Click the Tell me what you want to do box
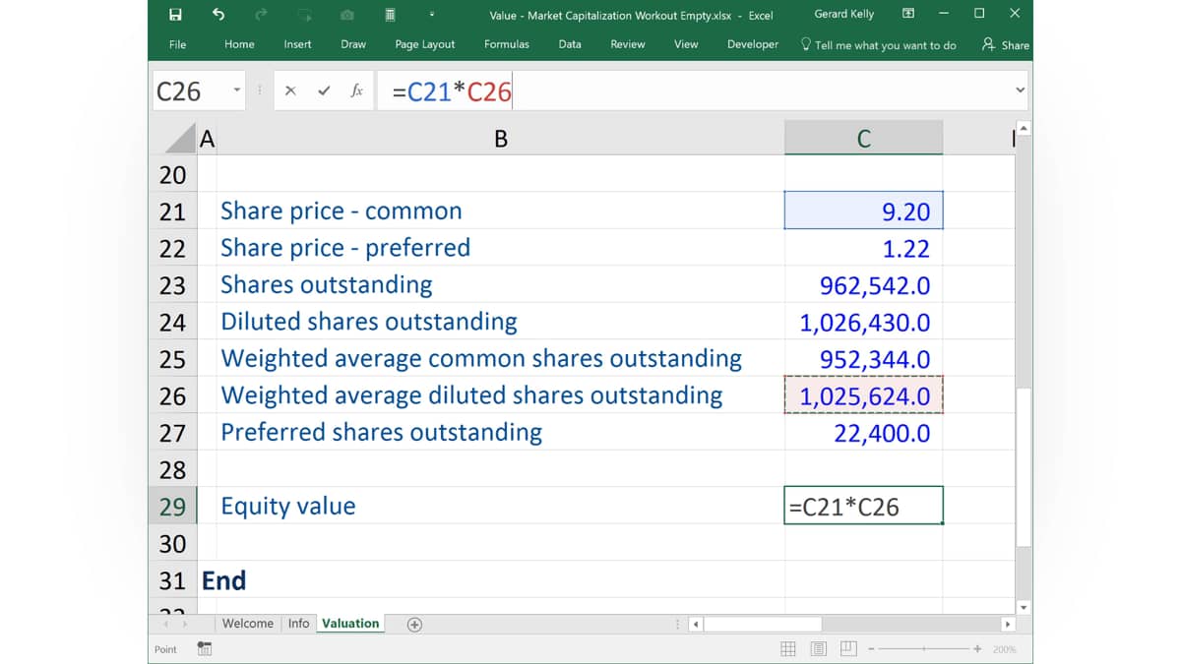The width and height of the screenshot is (1181, 664). point(879,45)
